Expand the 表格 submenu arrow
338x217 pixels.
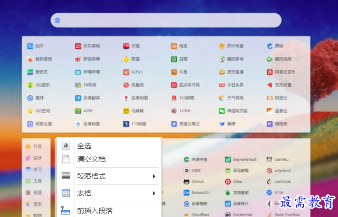point(154,193)
